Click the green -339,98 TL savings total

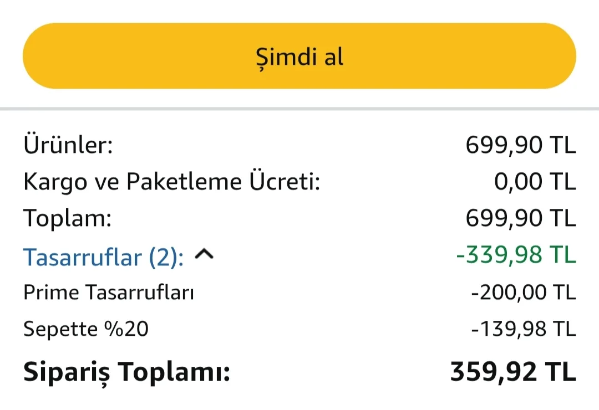tap(516, 255)
